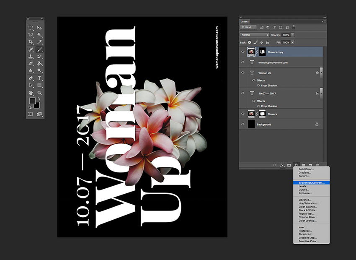Select the Zoom tool
The width and height of the screenshot is (356, 260).
point(39,93)
